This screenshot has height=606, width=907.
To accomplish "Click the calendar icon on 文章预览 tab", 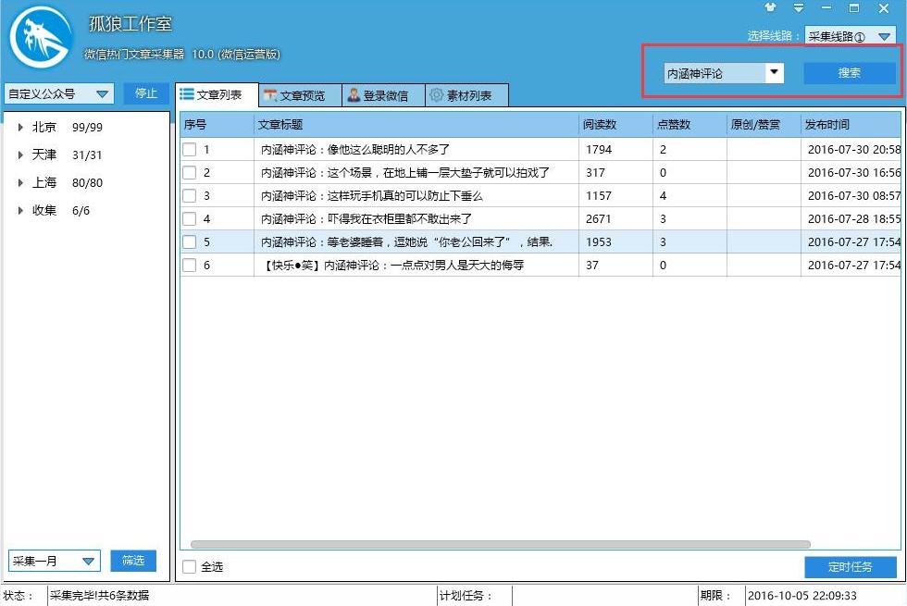I will (x=269, y=95).
